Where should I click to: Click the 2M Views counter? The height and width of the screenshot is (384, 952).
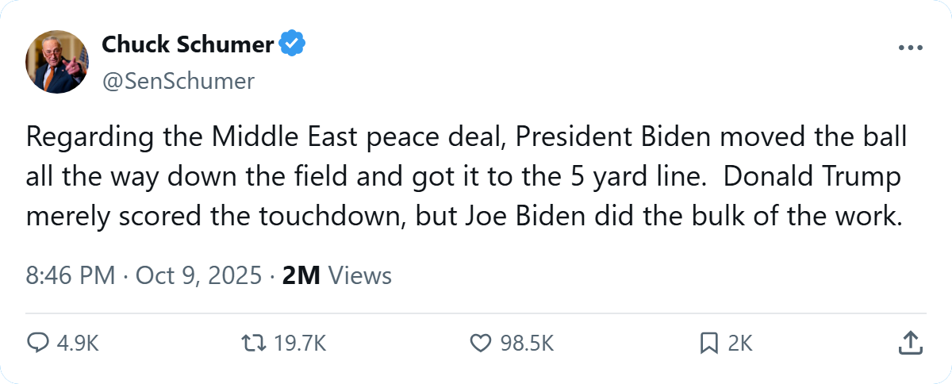pos(337,275)
